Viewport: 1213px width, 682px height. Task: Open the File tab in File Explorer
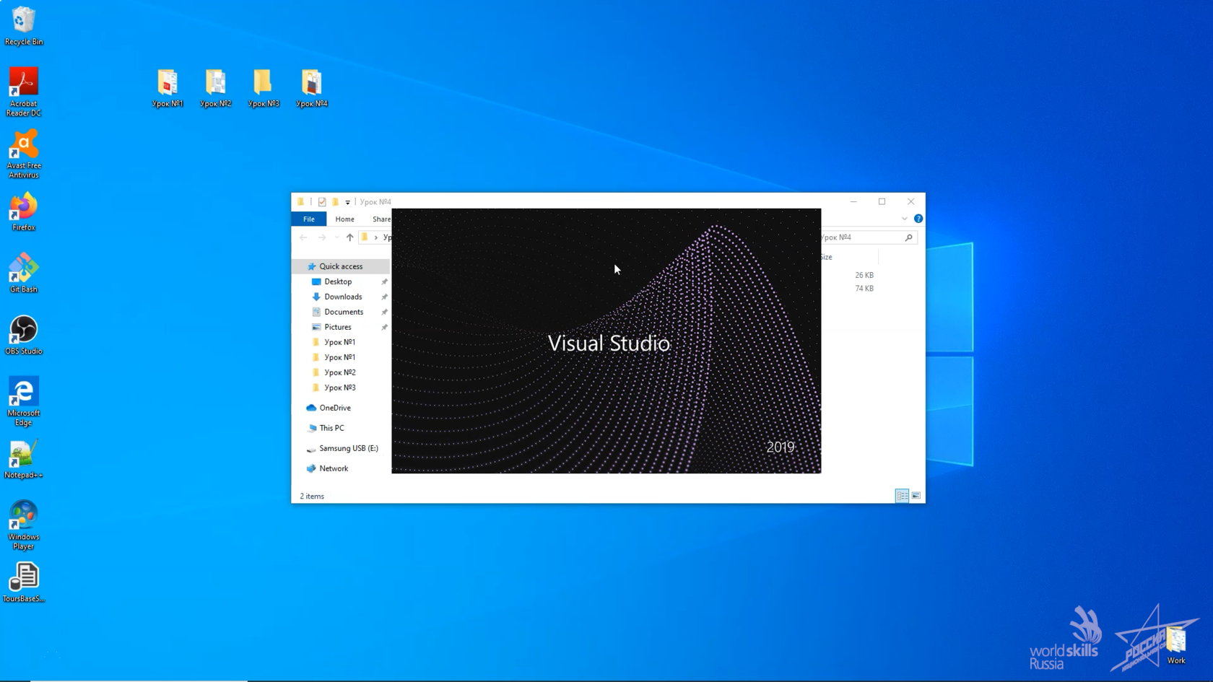(x=309, y=219)
